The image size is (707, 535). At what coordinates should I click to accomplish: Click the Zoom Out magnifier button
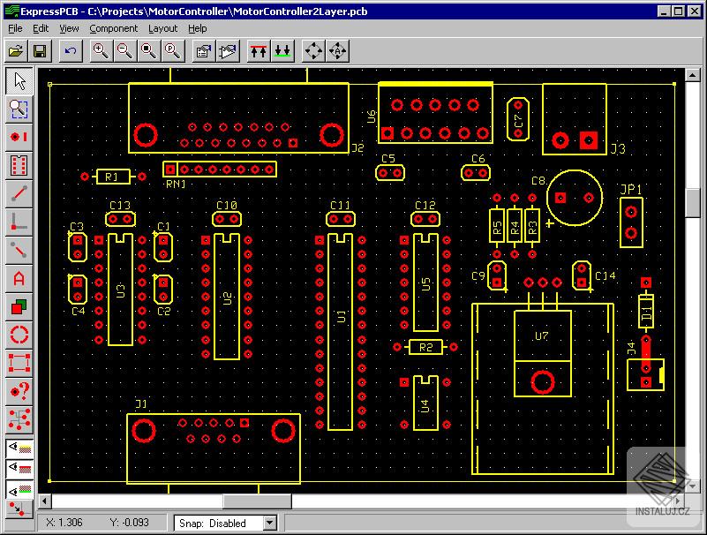point(124,51)
